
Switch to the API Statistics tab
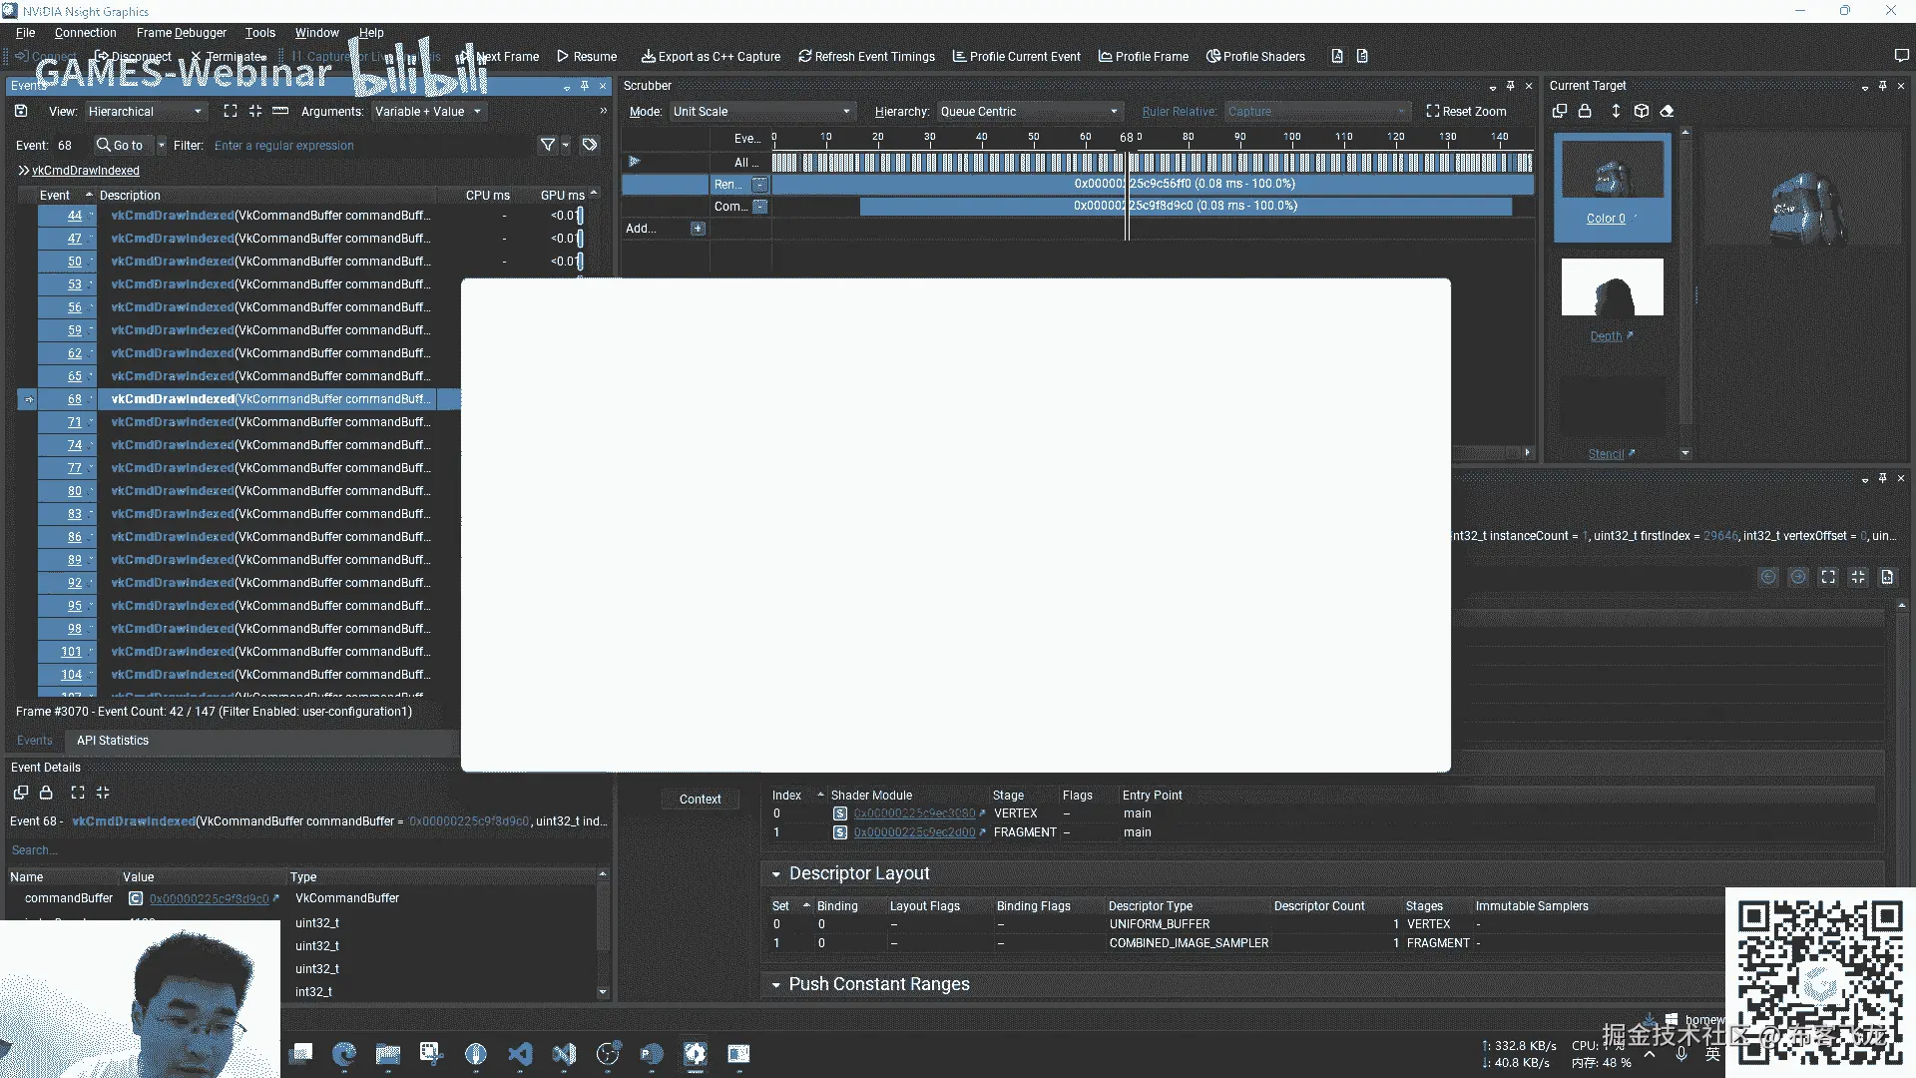click(113, 741)
